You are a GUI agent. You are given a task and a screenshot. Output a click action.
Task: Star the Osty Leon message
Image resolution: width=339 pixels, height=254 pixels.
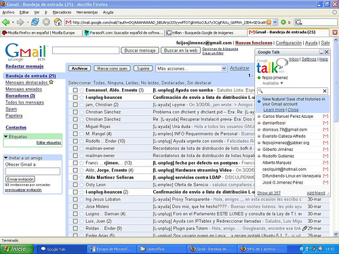click(x=81, y=185)
